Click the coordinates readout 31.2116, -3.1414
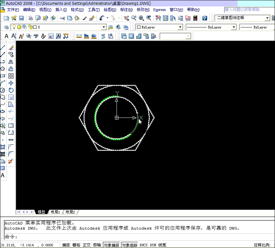This screenshot has width=275, height=248. tap(27, 245)
